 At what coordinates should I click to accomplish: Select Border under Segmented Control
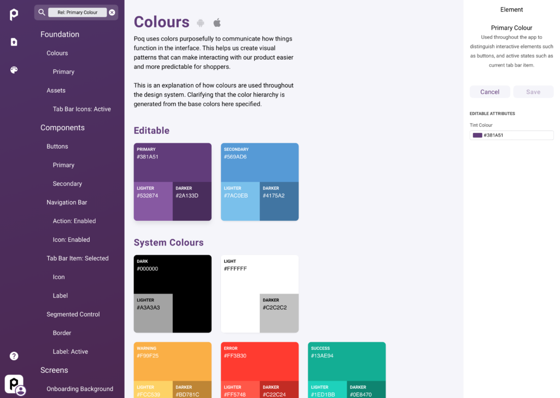click(62, 333)
